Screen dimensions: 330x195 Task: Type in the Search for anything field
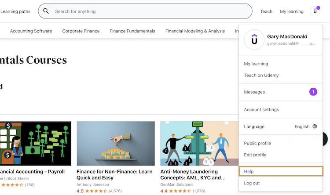click(150, 11)
